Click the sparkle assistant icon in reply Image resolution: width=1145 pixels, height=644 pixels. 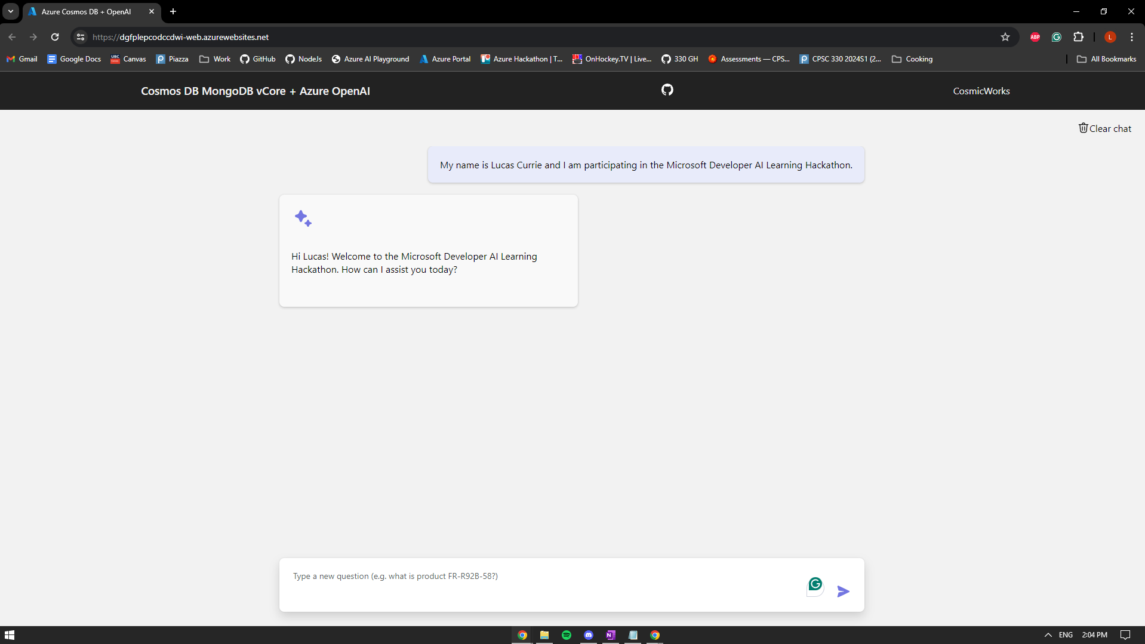(303, 218)
